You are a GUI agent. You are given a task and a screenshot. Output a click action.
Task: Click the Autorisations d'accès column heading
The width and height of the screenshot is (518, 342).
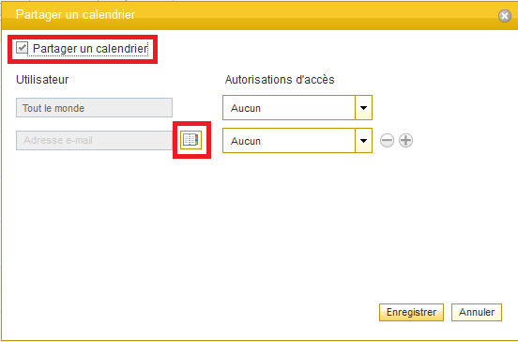[280, 80]
